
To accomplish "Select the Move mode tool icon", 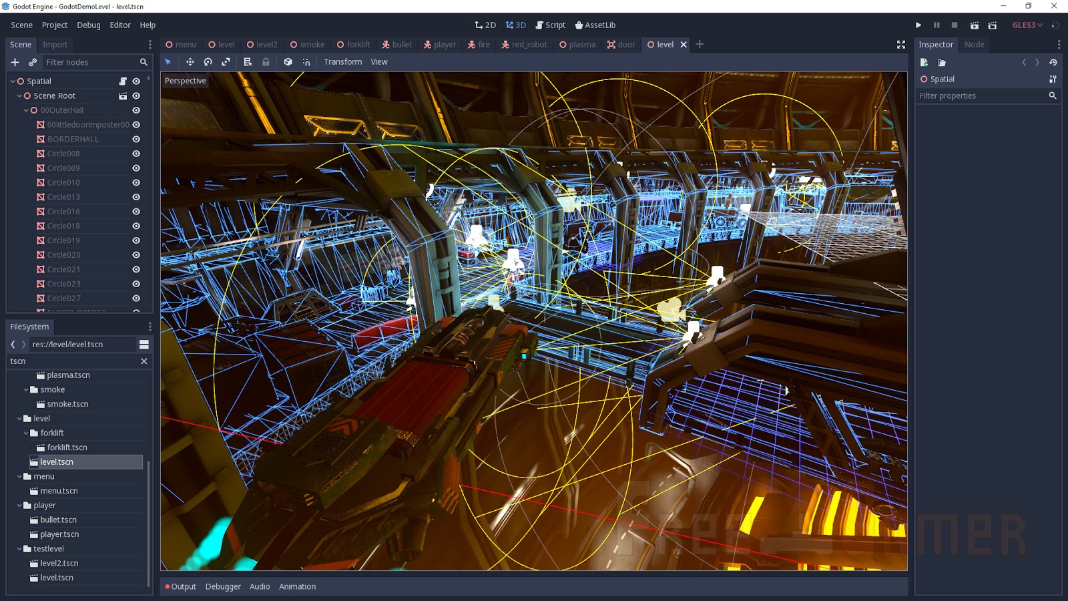I will click(190, 62).
